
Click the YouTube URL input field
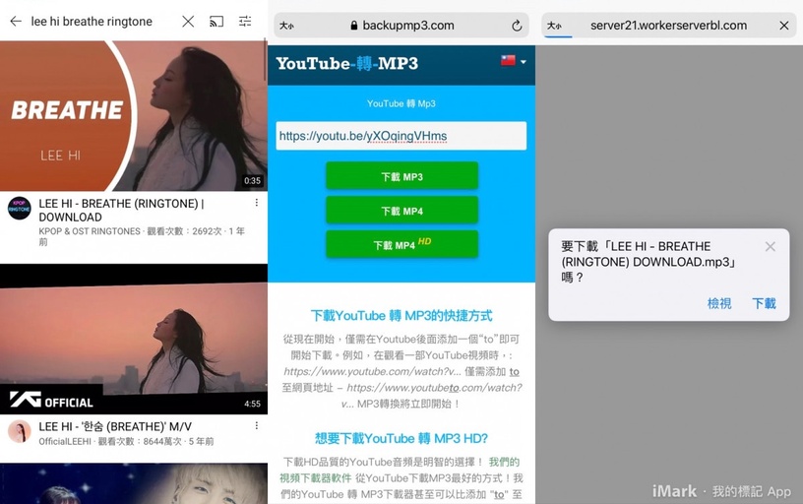(x=401, y=136)
